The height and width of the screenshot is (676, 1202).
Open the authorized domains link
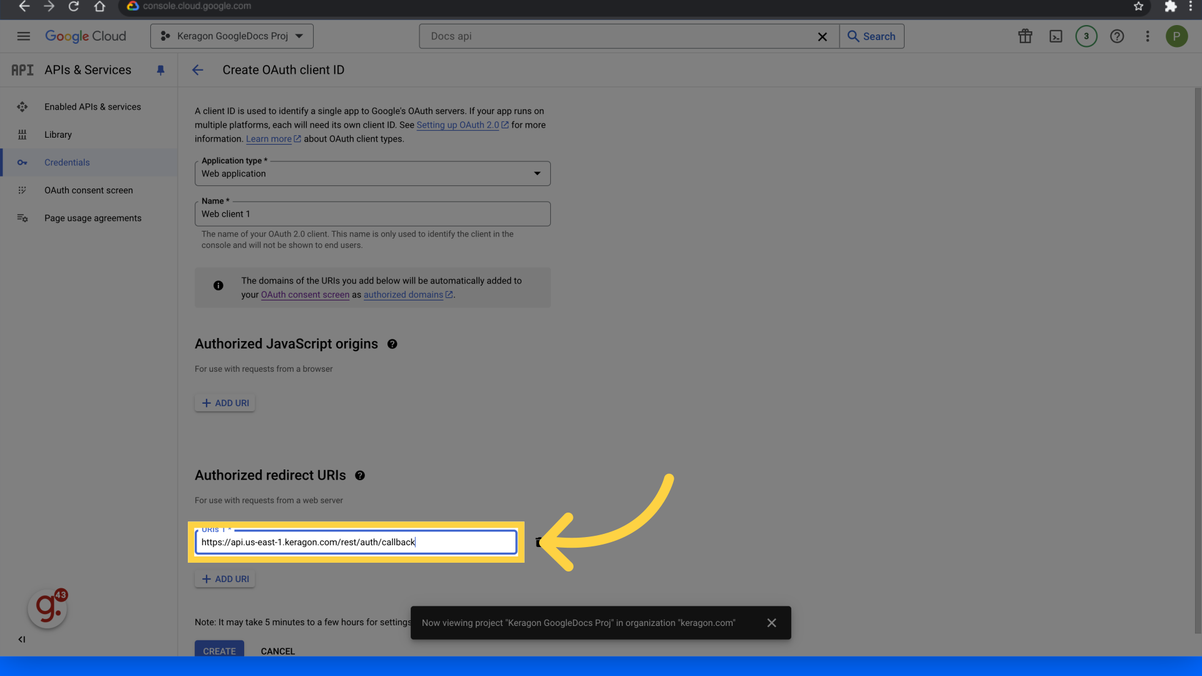tap(408, 295)
